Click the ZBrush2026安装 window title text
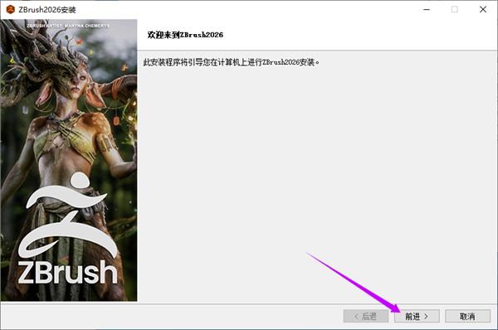The image size is (498, 330). point(47,10)
